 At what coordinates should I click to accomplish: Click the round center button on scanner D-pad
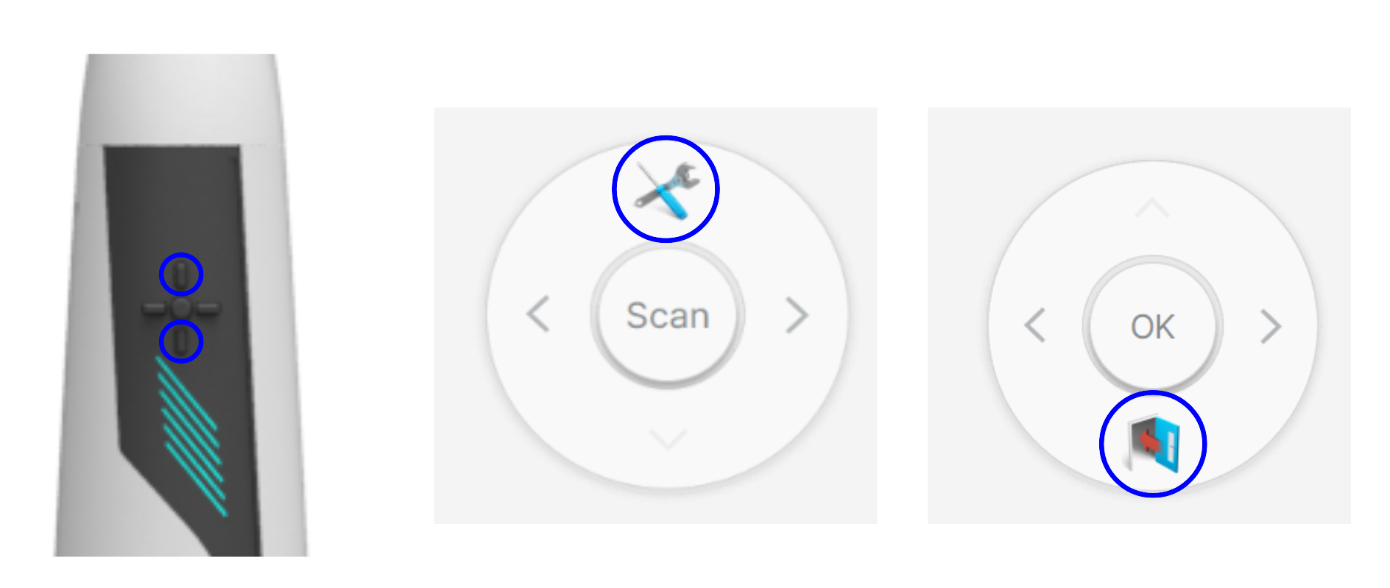tap(181, 308)
